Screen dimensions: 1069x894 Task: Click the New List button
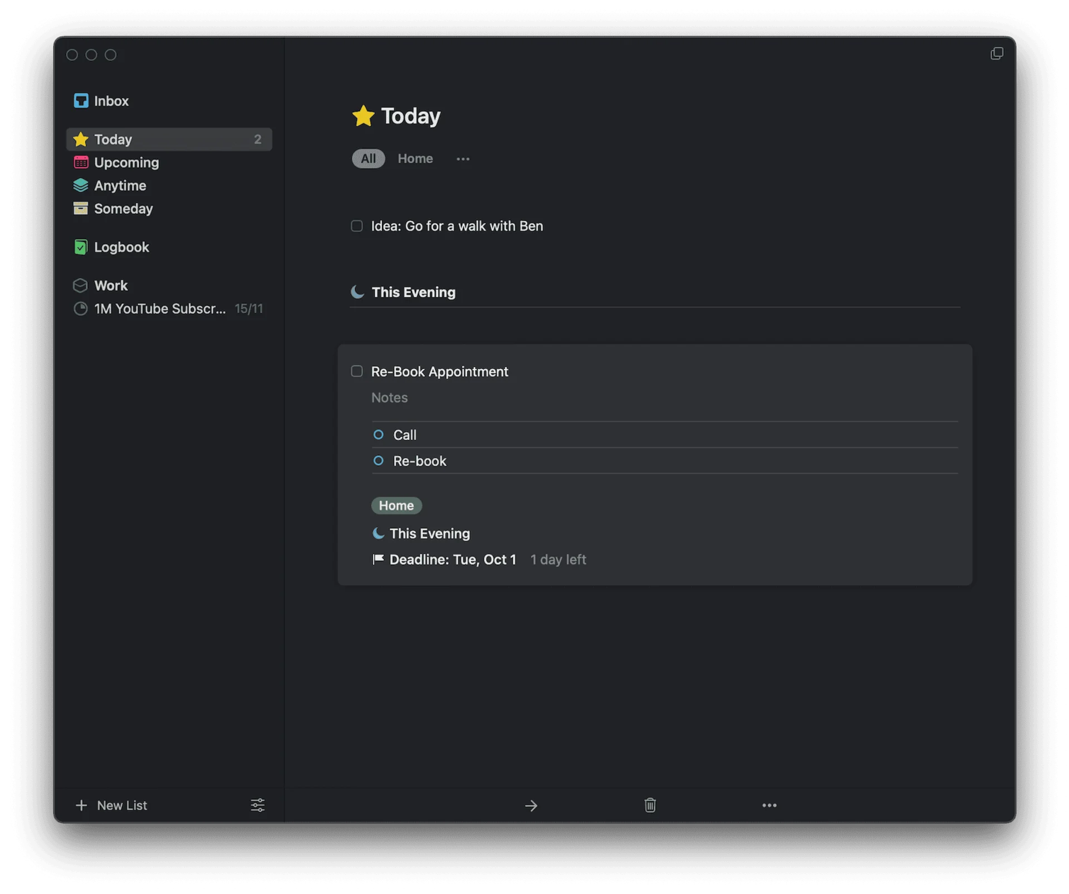[111, 805]
